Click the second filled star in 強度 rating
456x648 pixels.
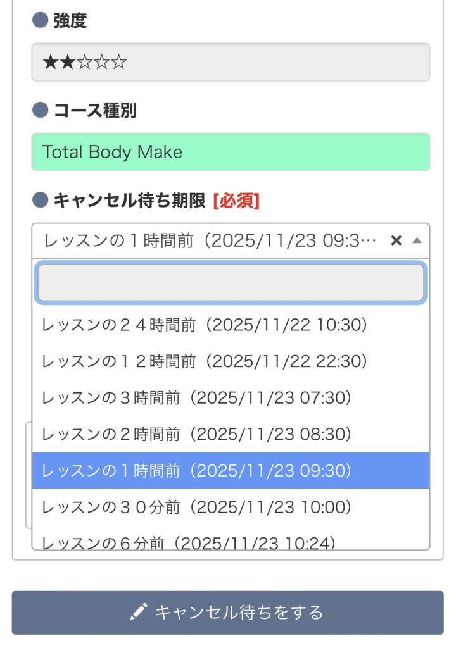pyautogui.click(x=68, y=61)
